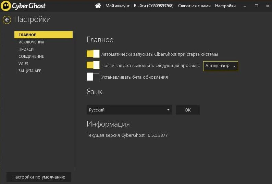Click the Текущая версия CyberGhost label
272x184 pixels.
[x=115, y=135]
